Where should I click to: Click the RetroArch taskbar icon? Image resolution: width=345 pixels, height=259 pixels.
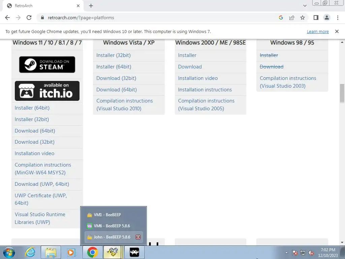coord(134,252)
